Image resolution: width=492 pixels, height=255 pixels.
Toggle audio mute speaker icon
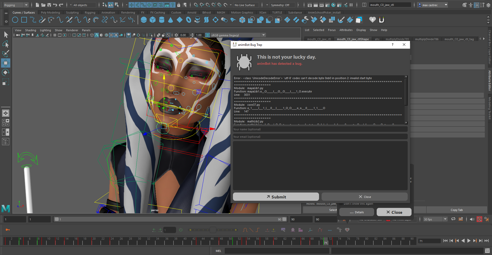(x=472, y=219)
